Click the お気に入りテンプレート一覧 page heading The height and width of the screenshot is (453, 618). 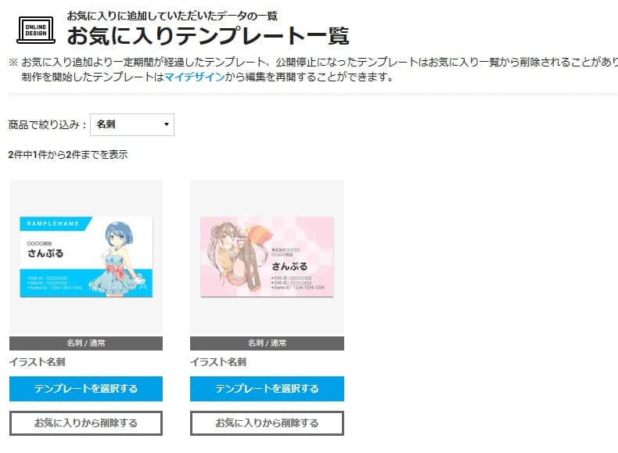208,36
